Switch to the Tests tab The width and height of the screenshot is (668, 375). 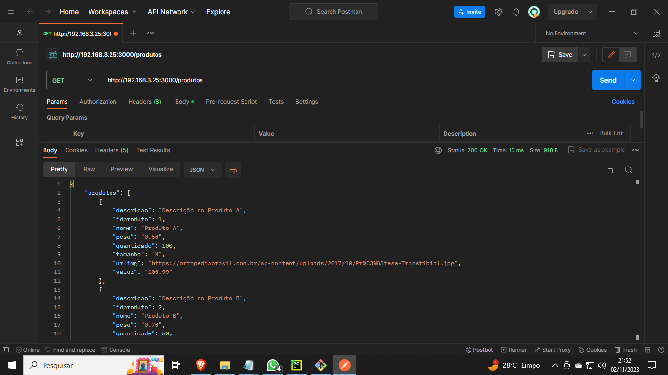click(276, 101)
